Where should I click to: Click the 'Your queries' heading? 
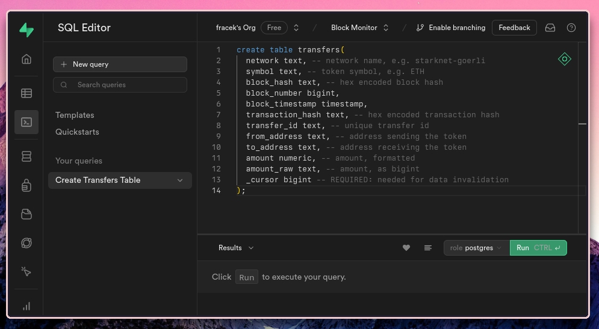79,161
